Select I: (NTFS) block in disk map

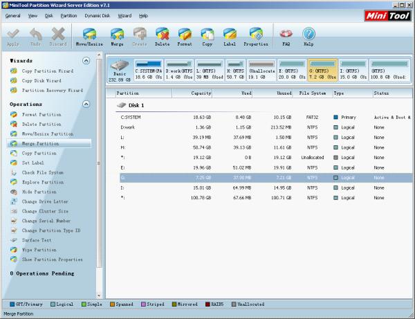click(x=353, y=70)
